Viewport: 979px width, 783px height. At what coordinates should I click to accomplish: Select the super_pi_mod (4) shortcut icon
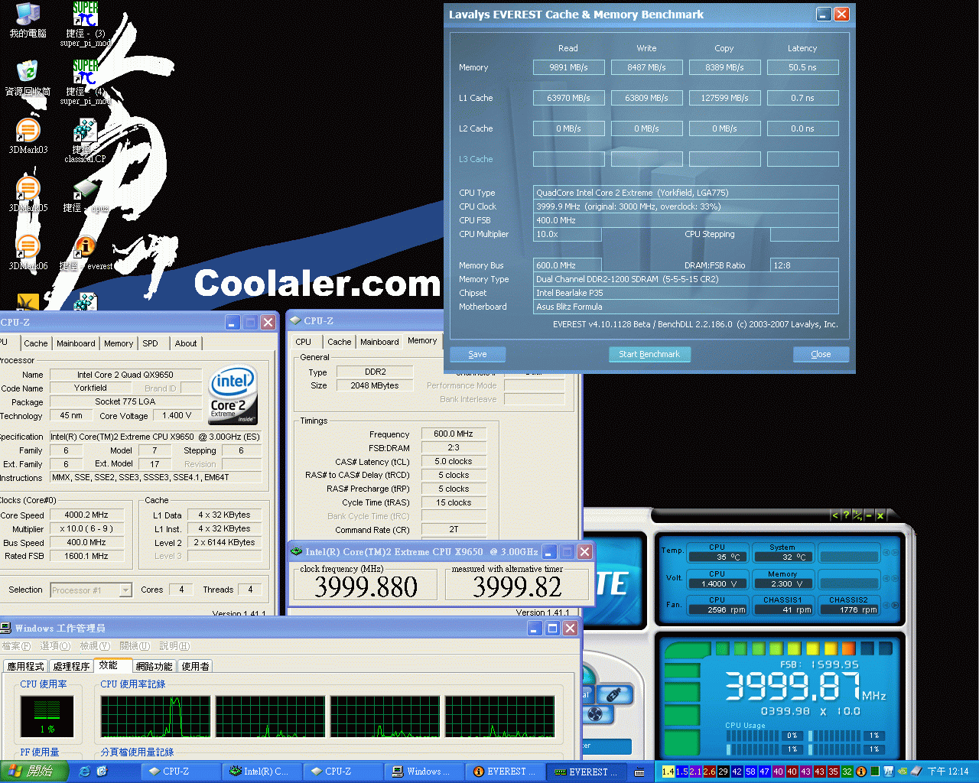point(86,82)
